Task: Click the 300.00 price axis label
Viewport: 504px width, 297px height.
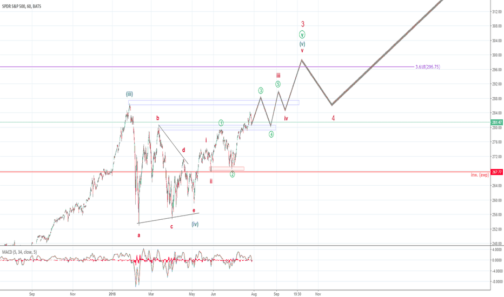Action: (497, 55)
